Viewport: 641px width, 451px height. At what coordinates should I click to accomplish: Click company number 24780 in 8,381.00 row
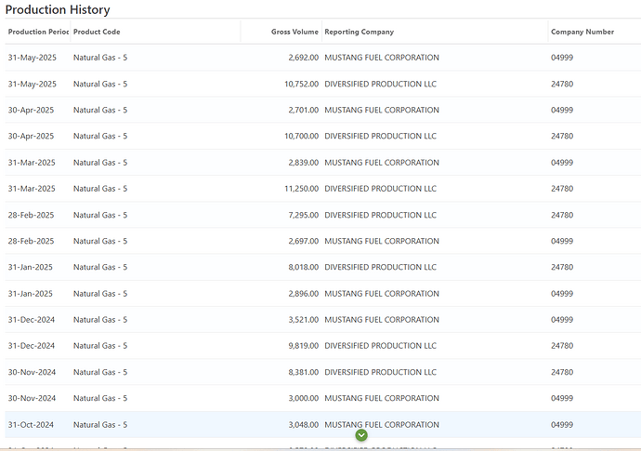[562, 372]
